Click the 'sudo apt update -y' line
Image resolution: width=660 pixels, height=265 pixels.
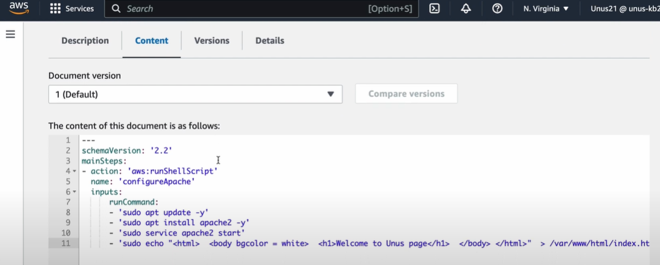pyautogui.click(x=158, y=212)
